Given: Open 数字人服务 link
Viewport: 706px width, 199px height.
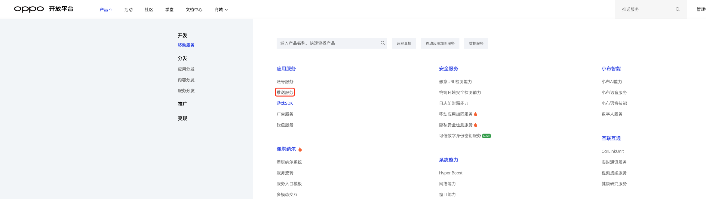Looking at the screenshot, I should pyautogui.click(x=612, y=114).
